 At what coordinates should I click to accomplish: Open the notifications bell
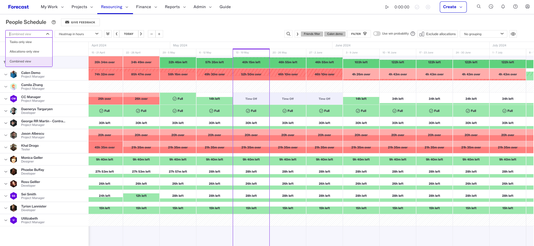pos(503,6)
